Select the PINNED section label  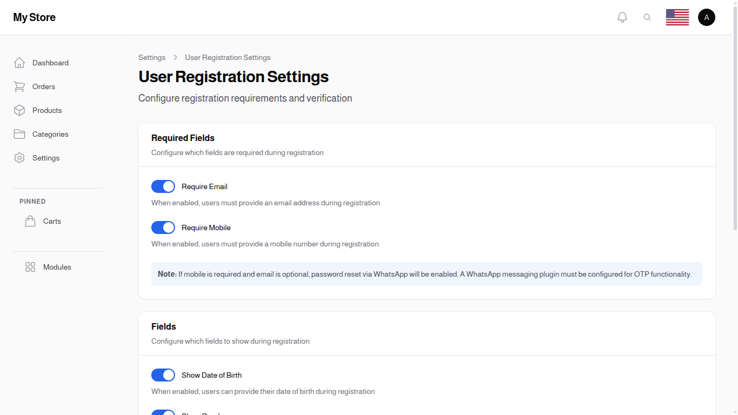point(32,201)
